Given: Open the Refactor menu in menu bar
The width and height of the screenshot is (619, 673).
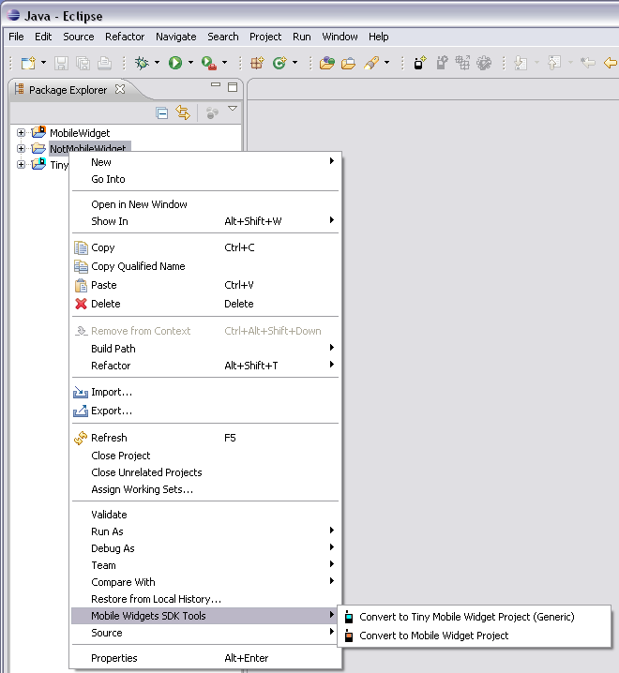Looking at the screenshot, I should click(x=125, y=37).
